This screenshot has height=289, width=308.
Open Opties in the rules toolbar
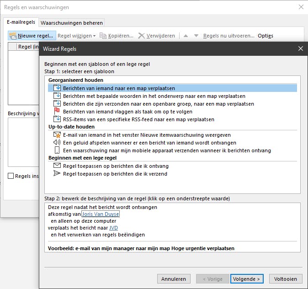click(266, 36)
